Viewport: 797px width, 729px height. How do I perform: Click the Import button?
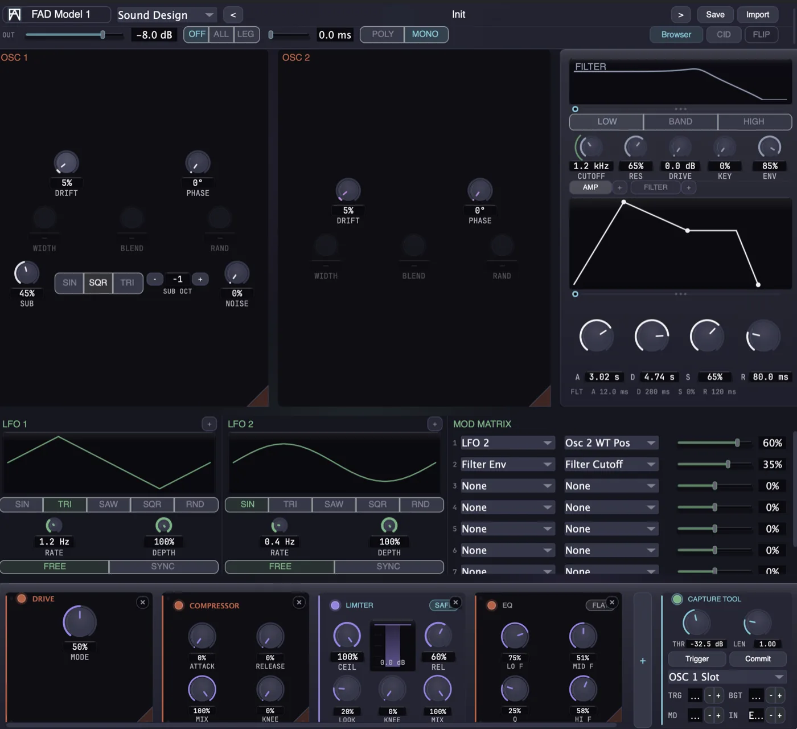(x=758, y=15)
